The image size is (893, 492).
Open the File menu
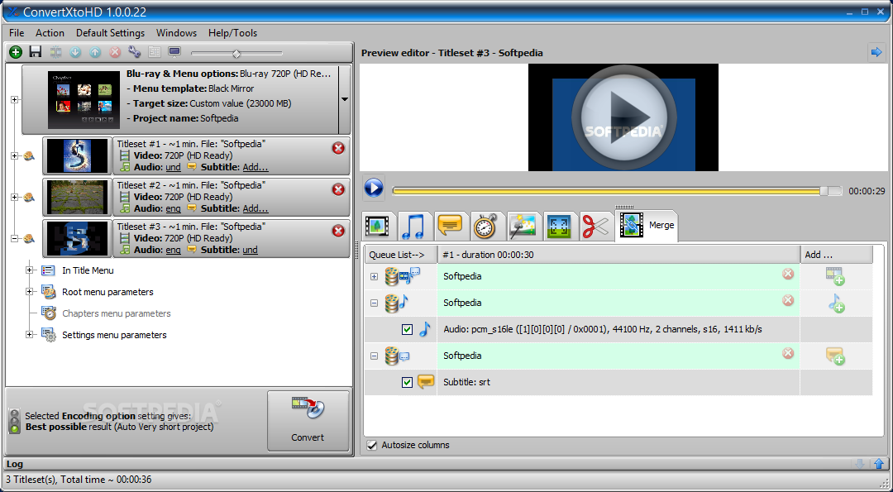tap(17, 33)
